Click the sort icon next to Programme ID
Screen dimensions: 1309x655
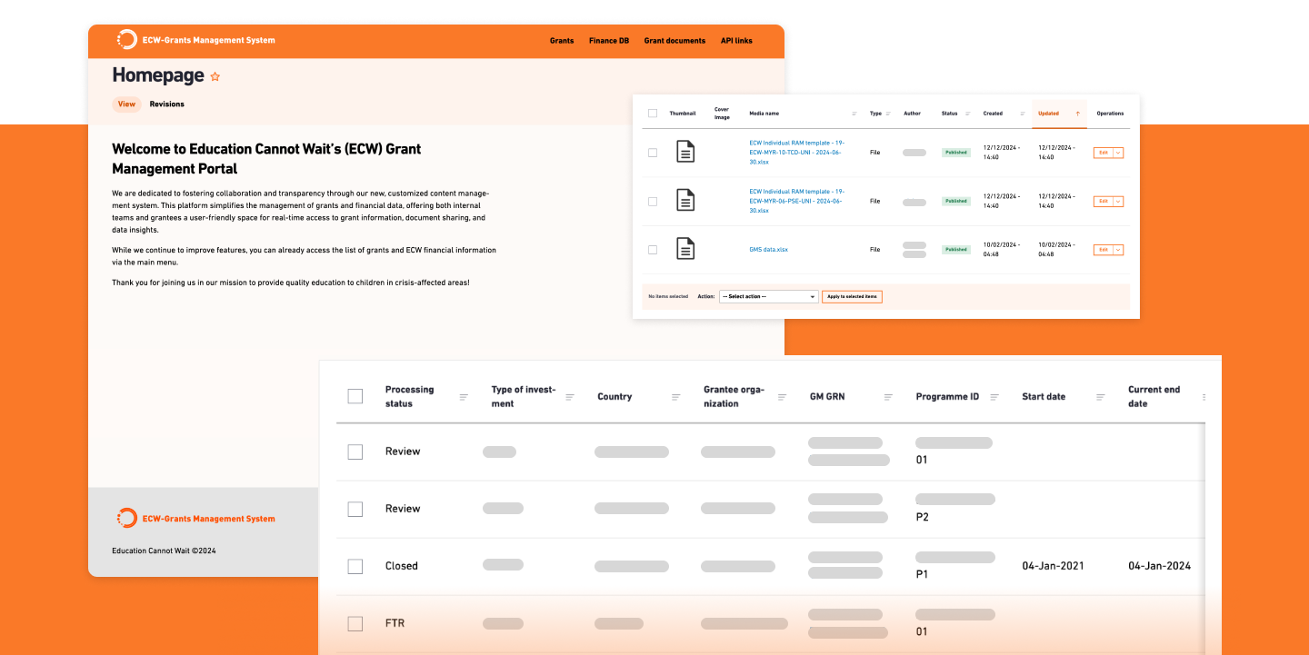click(994, 397)
